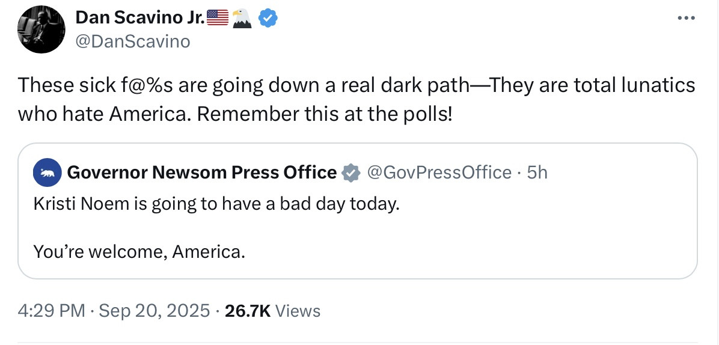Viewport: 719px width, 345px height.
Task: Open the quoted tweet card blank area
Action: [481, 240]
